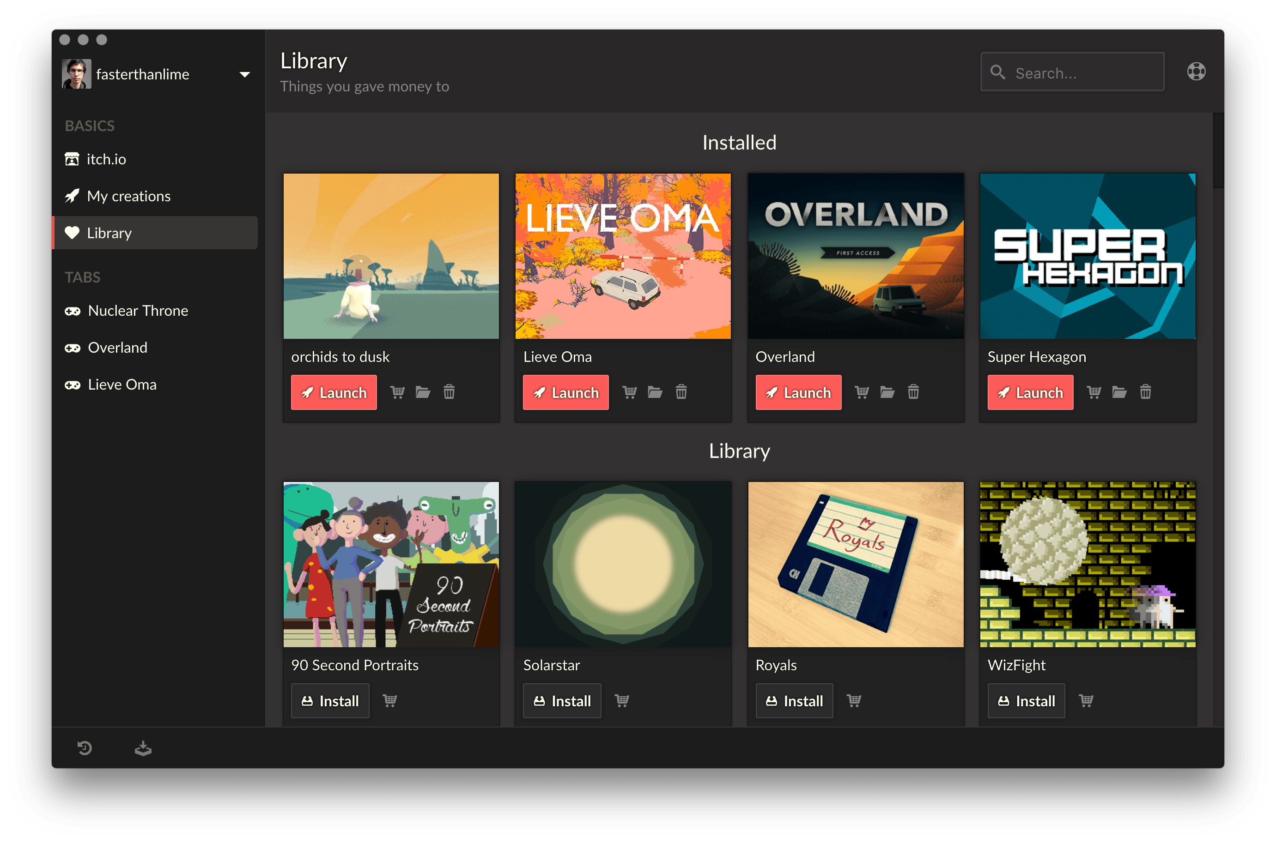
Task: Click the Launch button for Lieve Oma
Action: pyautogui.click(x=565, y=392)
